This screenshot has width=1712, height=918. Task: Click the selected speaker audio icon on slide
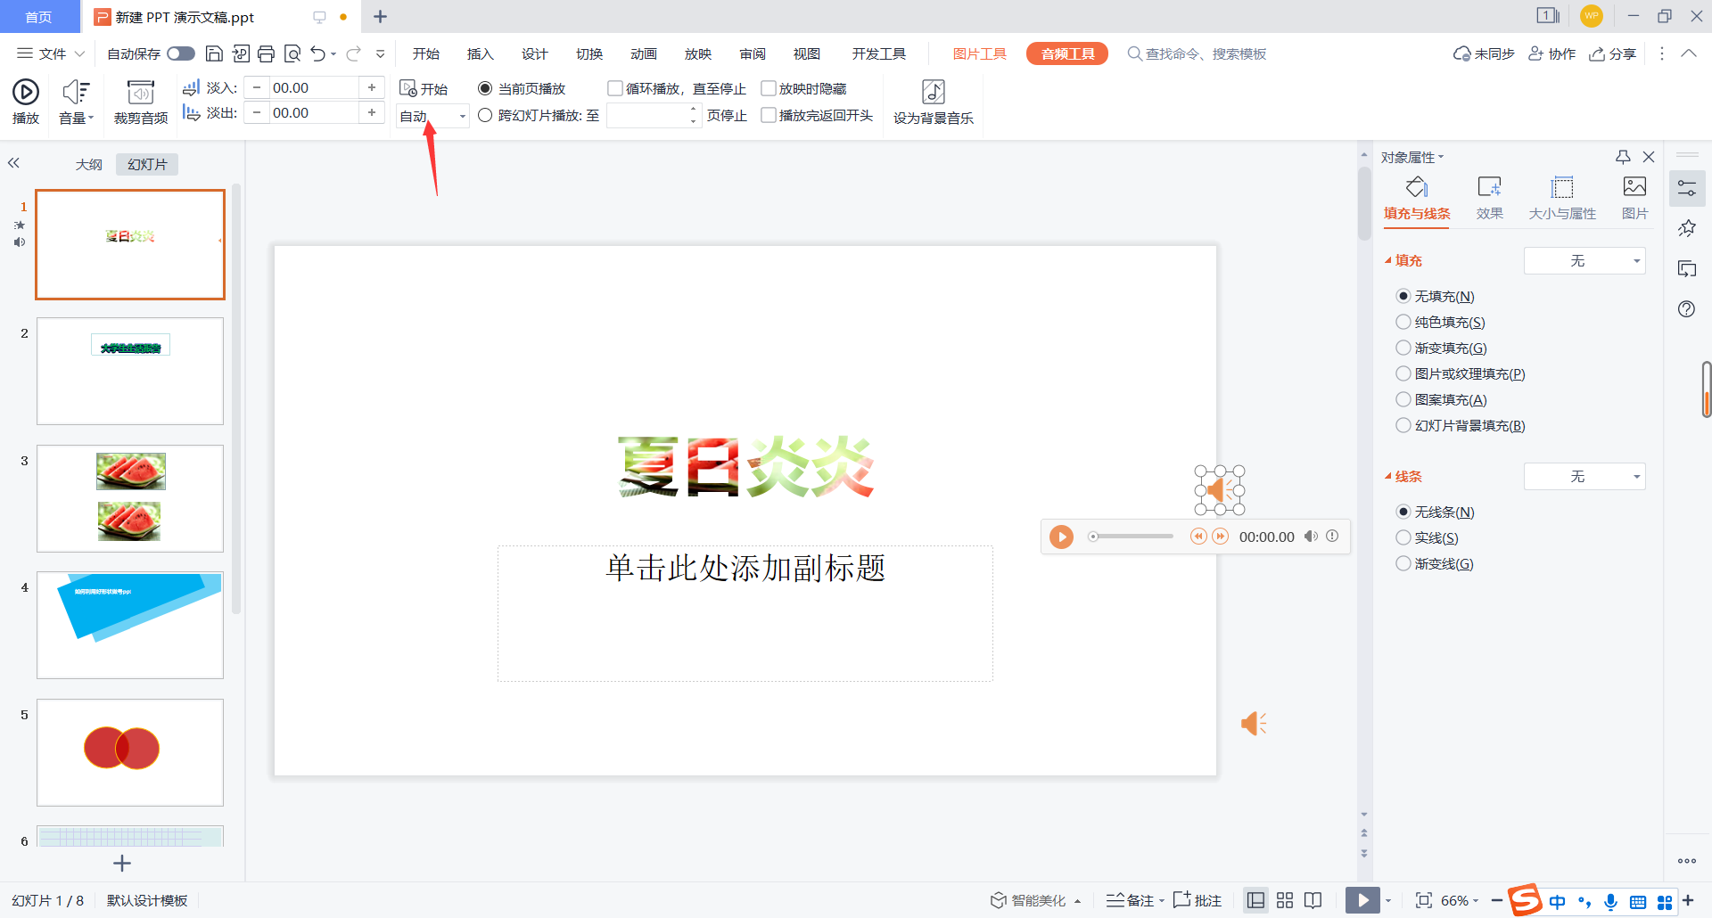1219,490
